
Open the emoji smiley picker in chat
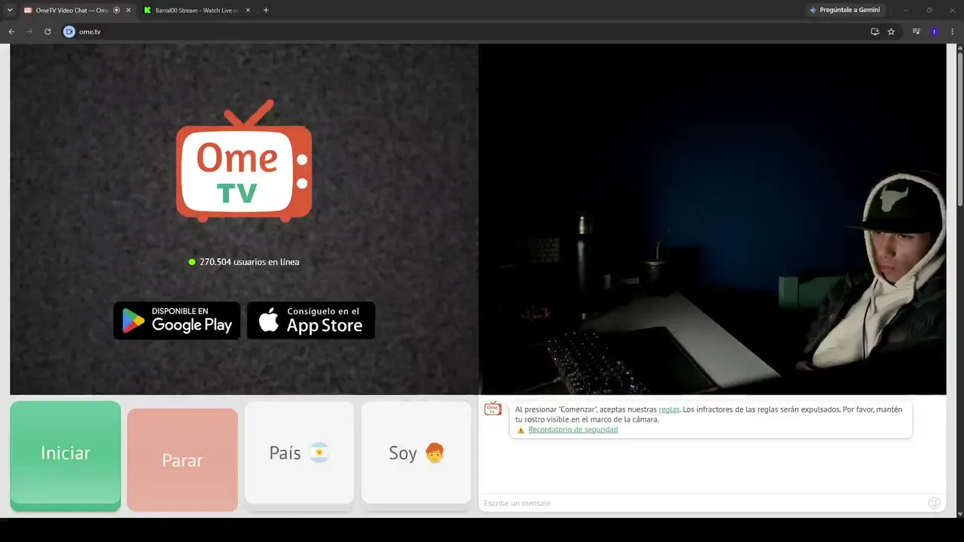(x=935, y=503)
